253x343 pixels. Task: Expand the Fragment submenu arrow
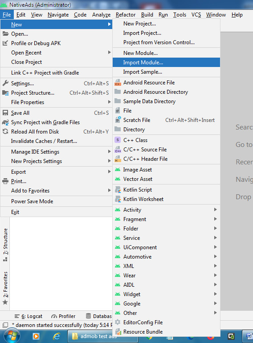(x=216, y=219)
